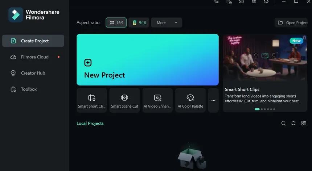
Task: Switch to Creator Hub in sidebar
Action: click(x=33, y=73)
